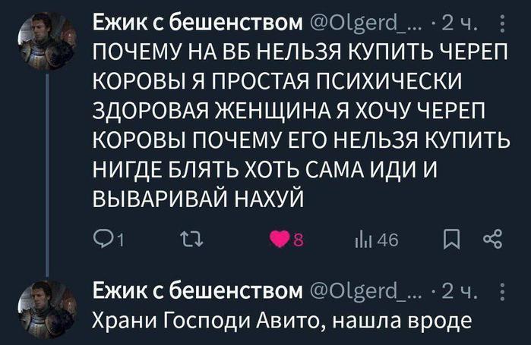Click the repost arrows icon
531x345 pixels.
[186, 243]
